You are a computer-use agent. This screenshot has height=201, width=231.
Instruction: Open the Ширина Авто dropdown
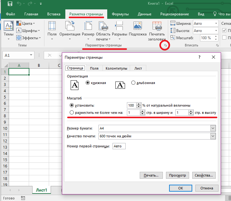[x=216, y=23]
